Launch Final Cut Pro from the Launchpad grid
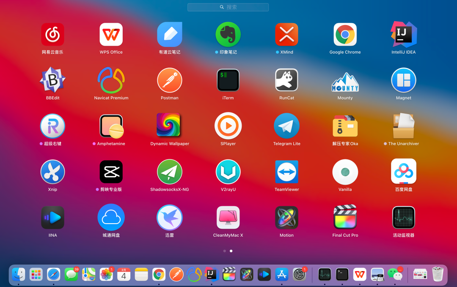Viewport: 457px width, 287px height. pos(345,216)
